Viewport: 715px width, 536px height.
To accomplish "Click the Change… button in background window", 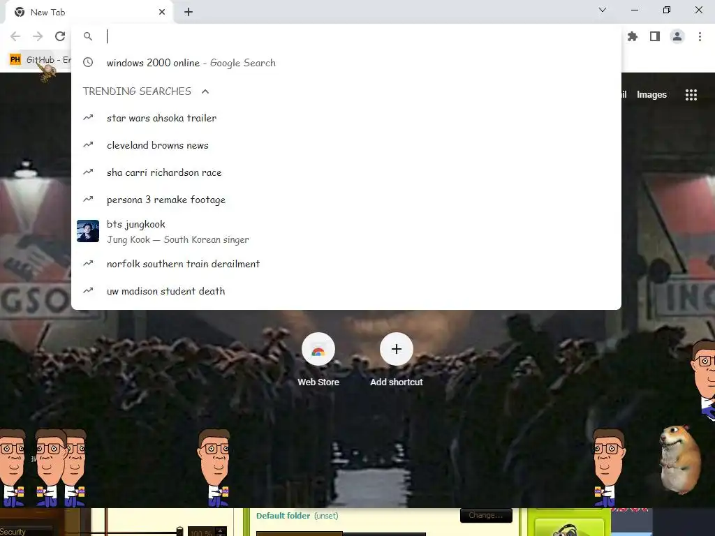I will coord(486,516).
